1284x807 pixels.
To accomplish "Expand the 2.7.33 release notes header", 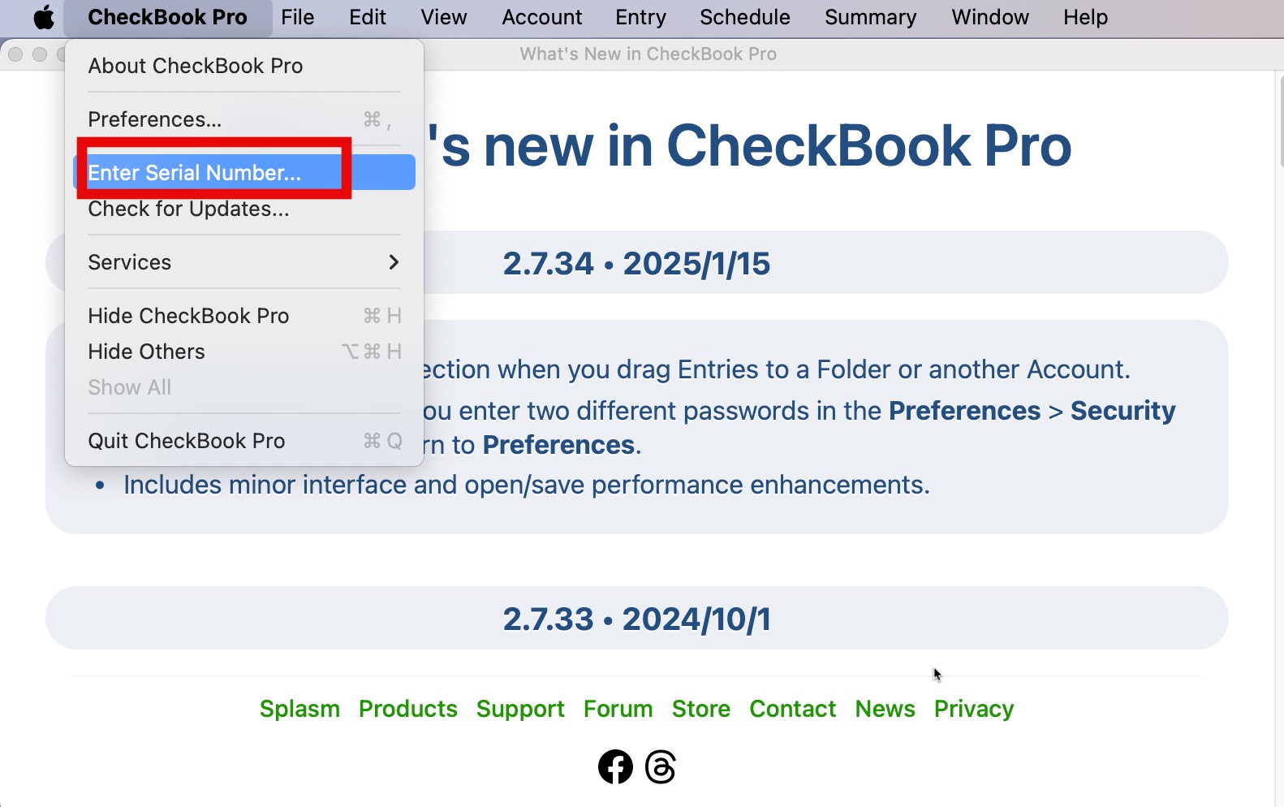I will 636,619.
